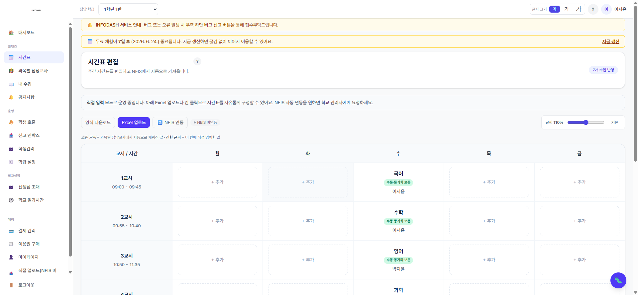The height and width of the screenshot is (295, 638).
Task: Select medium font size 가
Action: click(x=567, y=9)
